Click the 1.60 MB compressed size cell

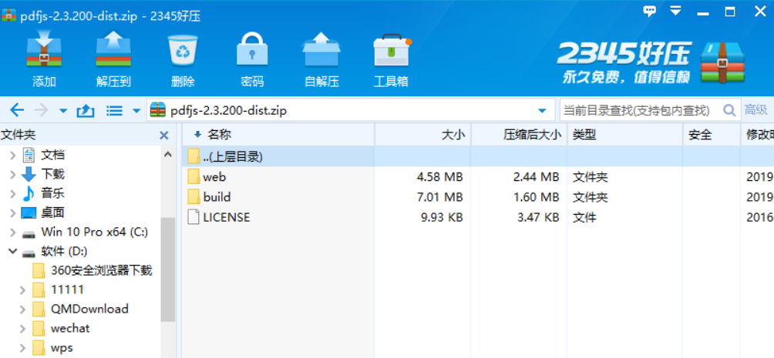[x=536, y=197]
